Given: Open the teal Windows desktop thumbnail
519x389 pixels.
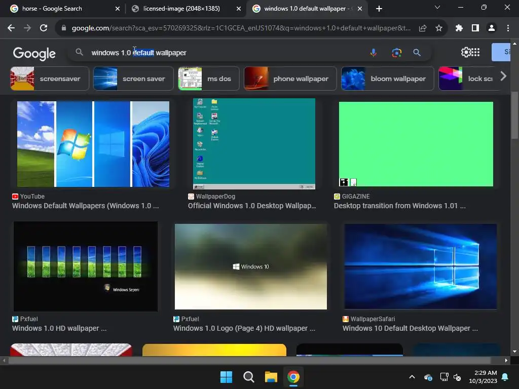Looking at the screenshot, I should (254, 144).
